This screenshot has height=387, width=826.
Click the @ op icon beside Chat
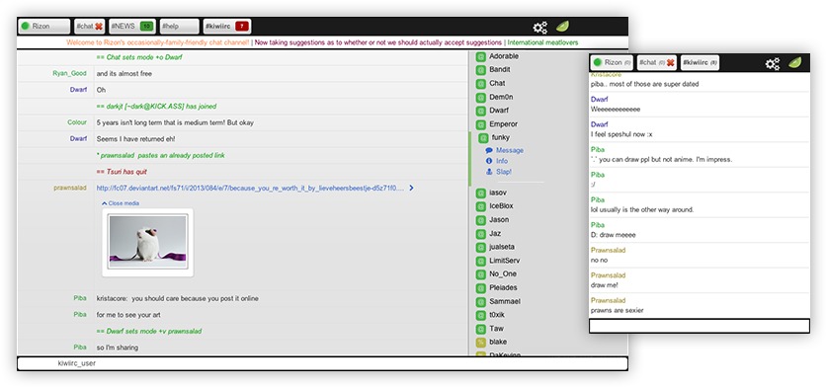click(x=480, y=84)
